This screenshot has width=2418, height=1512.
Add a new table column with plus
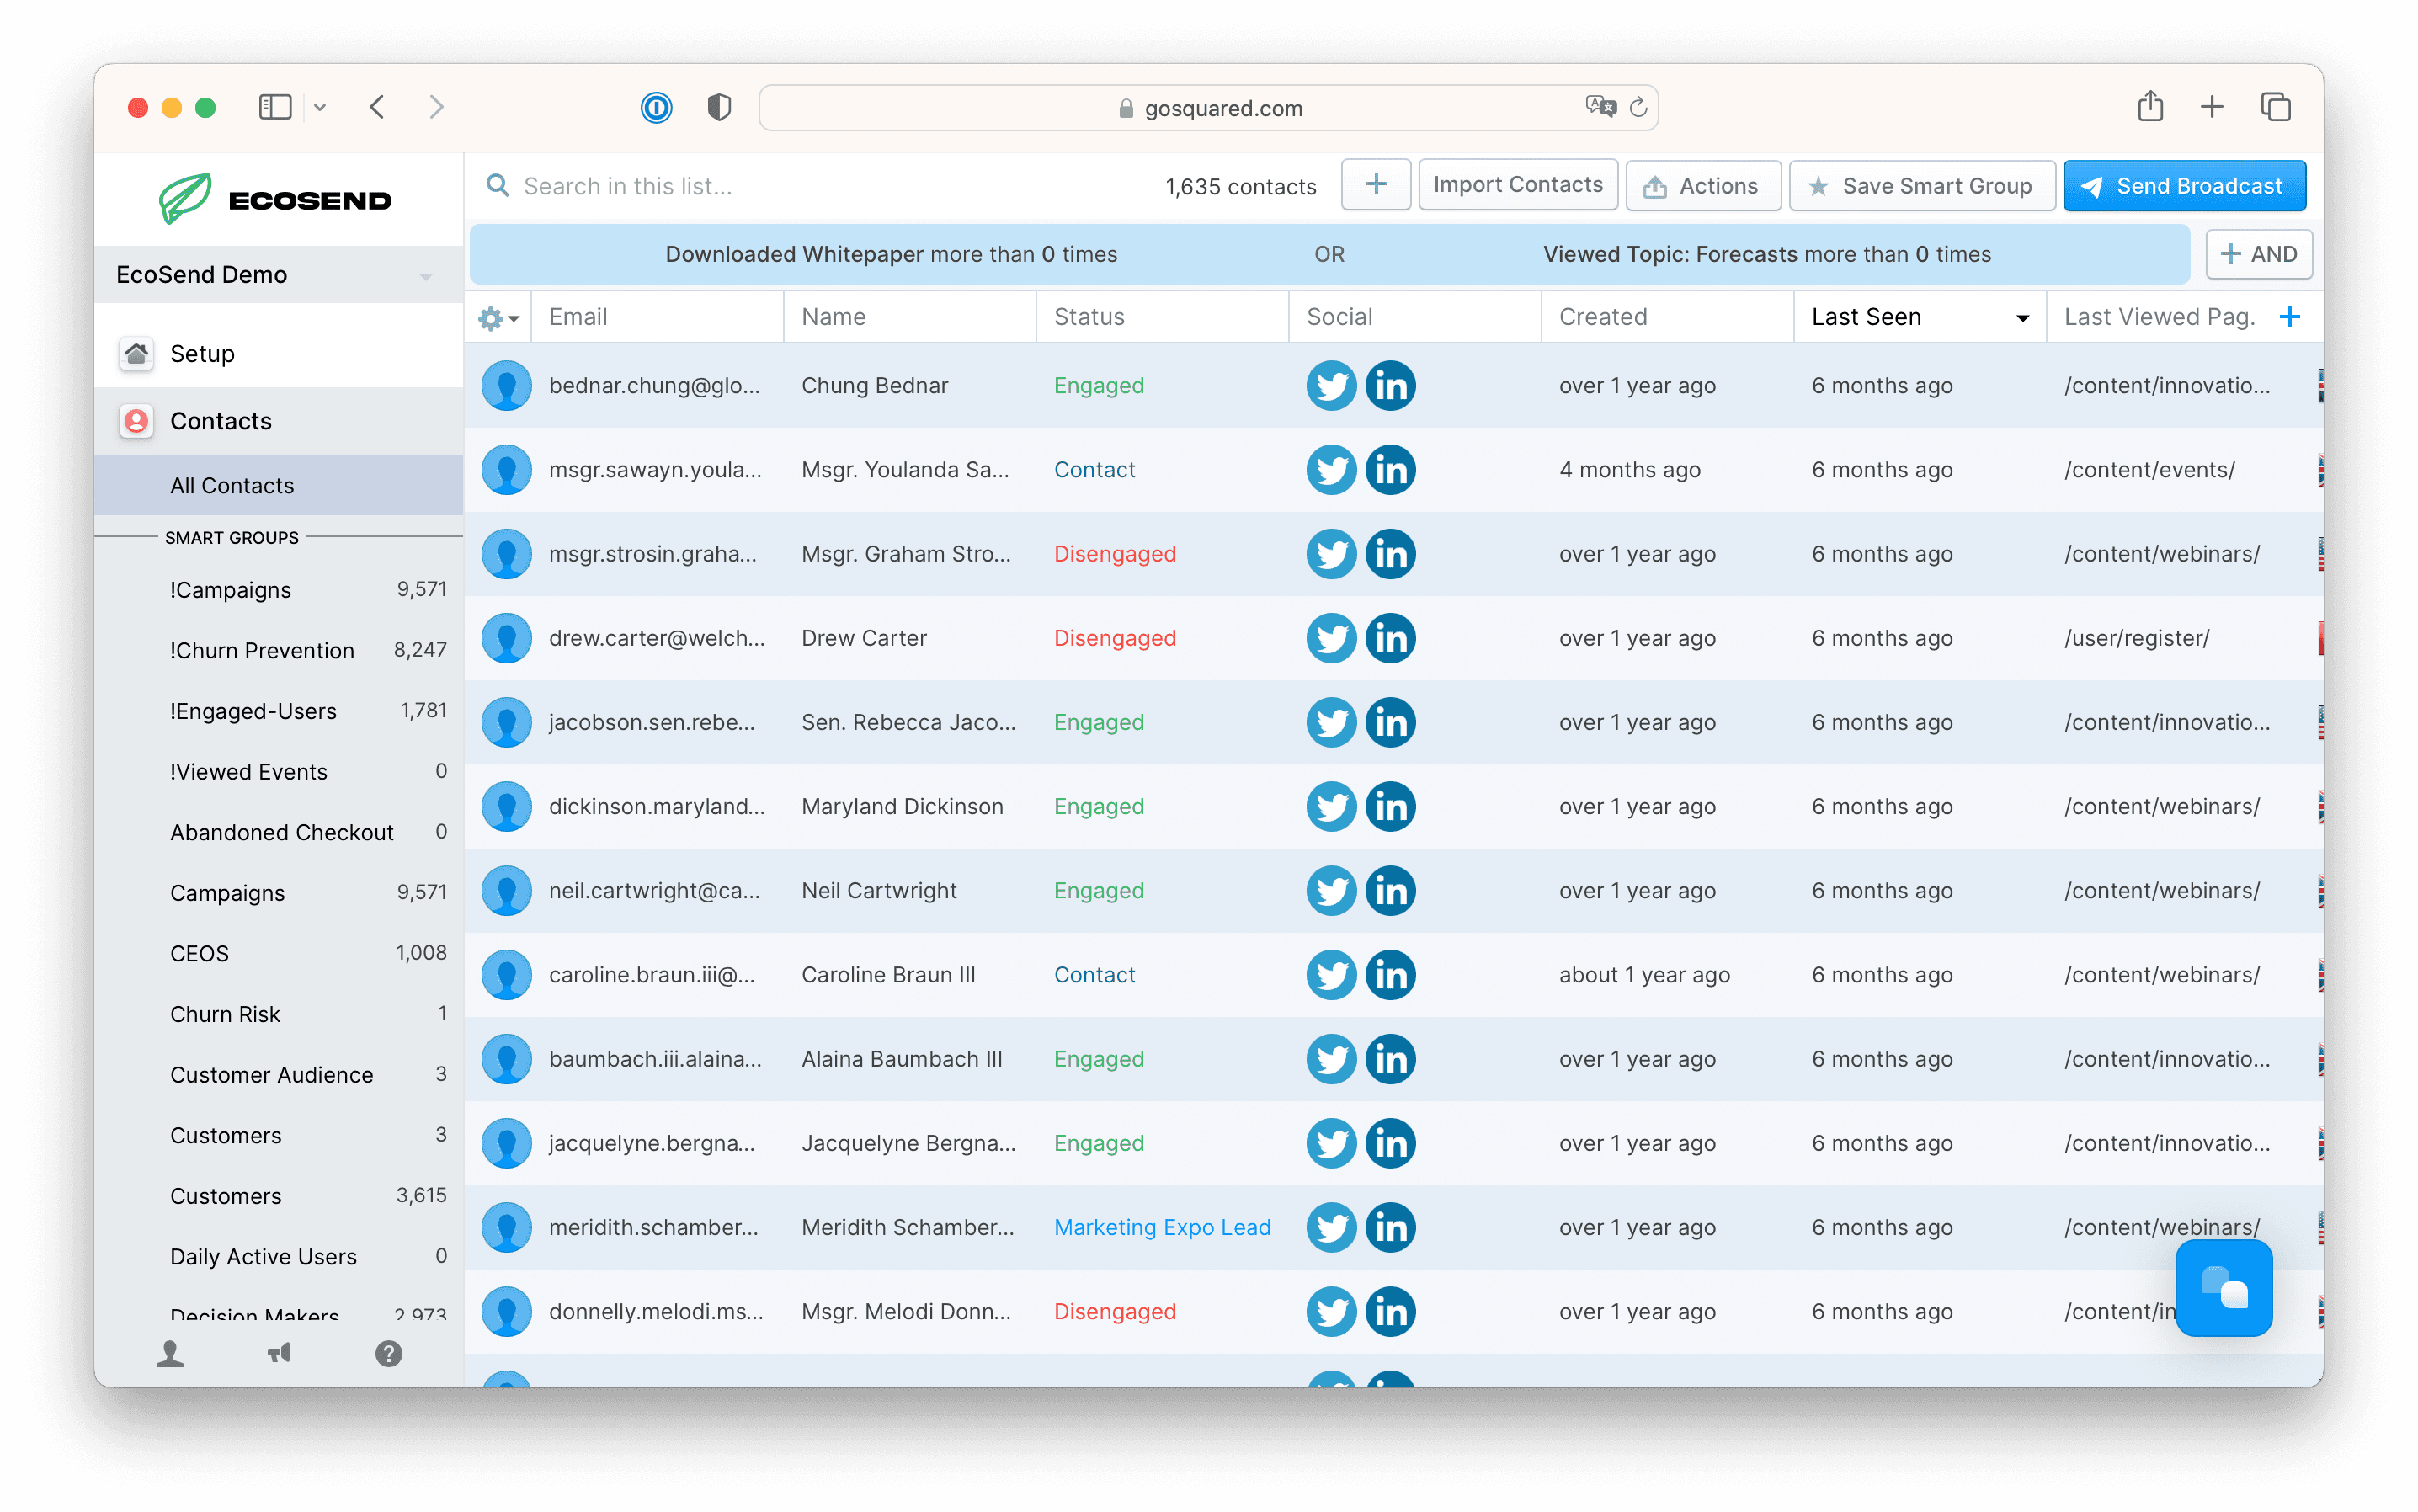(2289, 317)
